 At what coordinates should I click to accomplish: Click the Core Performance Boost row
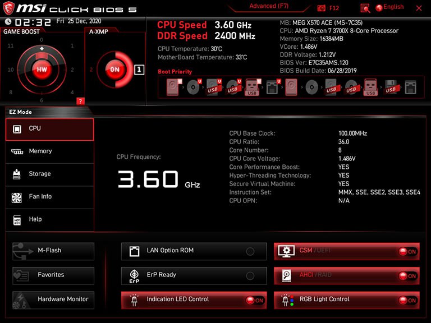click(x=289, y=167)
